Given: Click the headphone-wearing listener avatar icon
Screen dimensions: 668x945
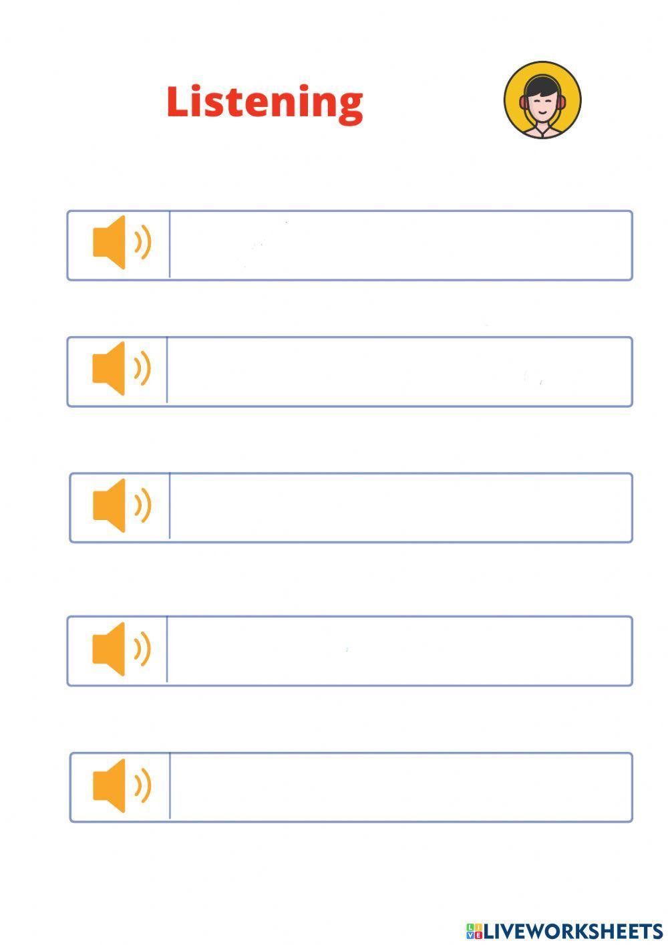Looking at the screenshot, I should click(542, 102).
